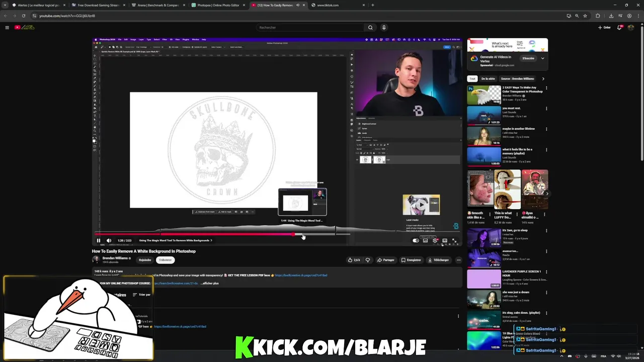The image size is (644, 362).
Task: Select the 'Tout' filter chip
Action: tap(472, 78)
